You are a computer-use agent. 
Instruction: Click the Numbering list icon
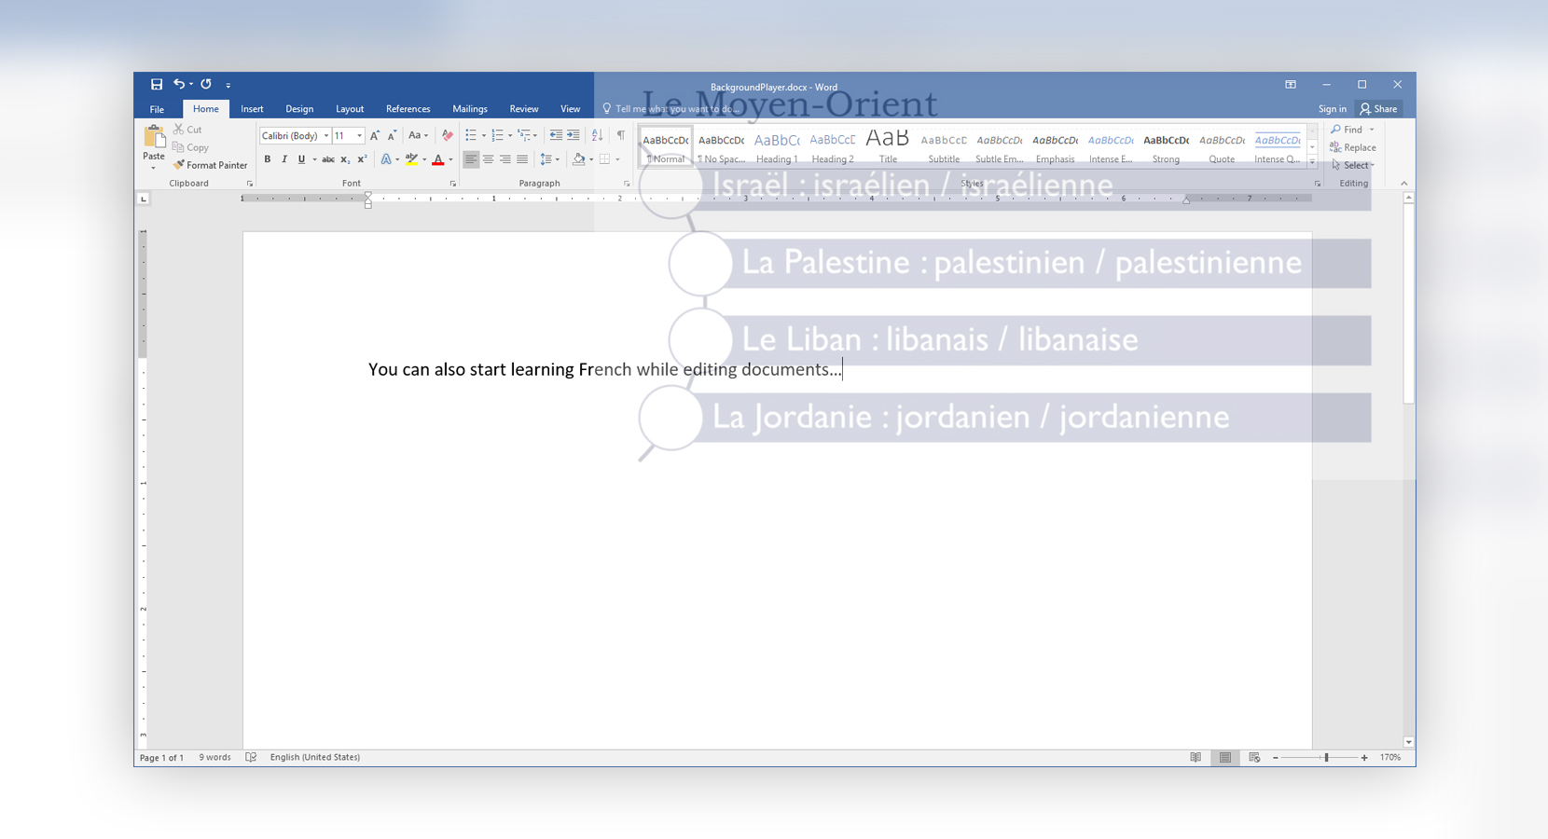click(498, 136)
